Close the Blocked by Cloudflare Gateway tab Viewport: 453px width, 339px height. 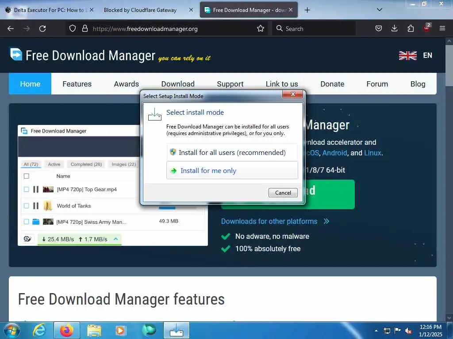(191, 10)
